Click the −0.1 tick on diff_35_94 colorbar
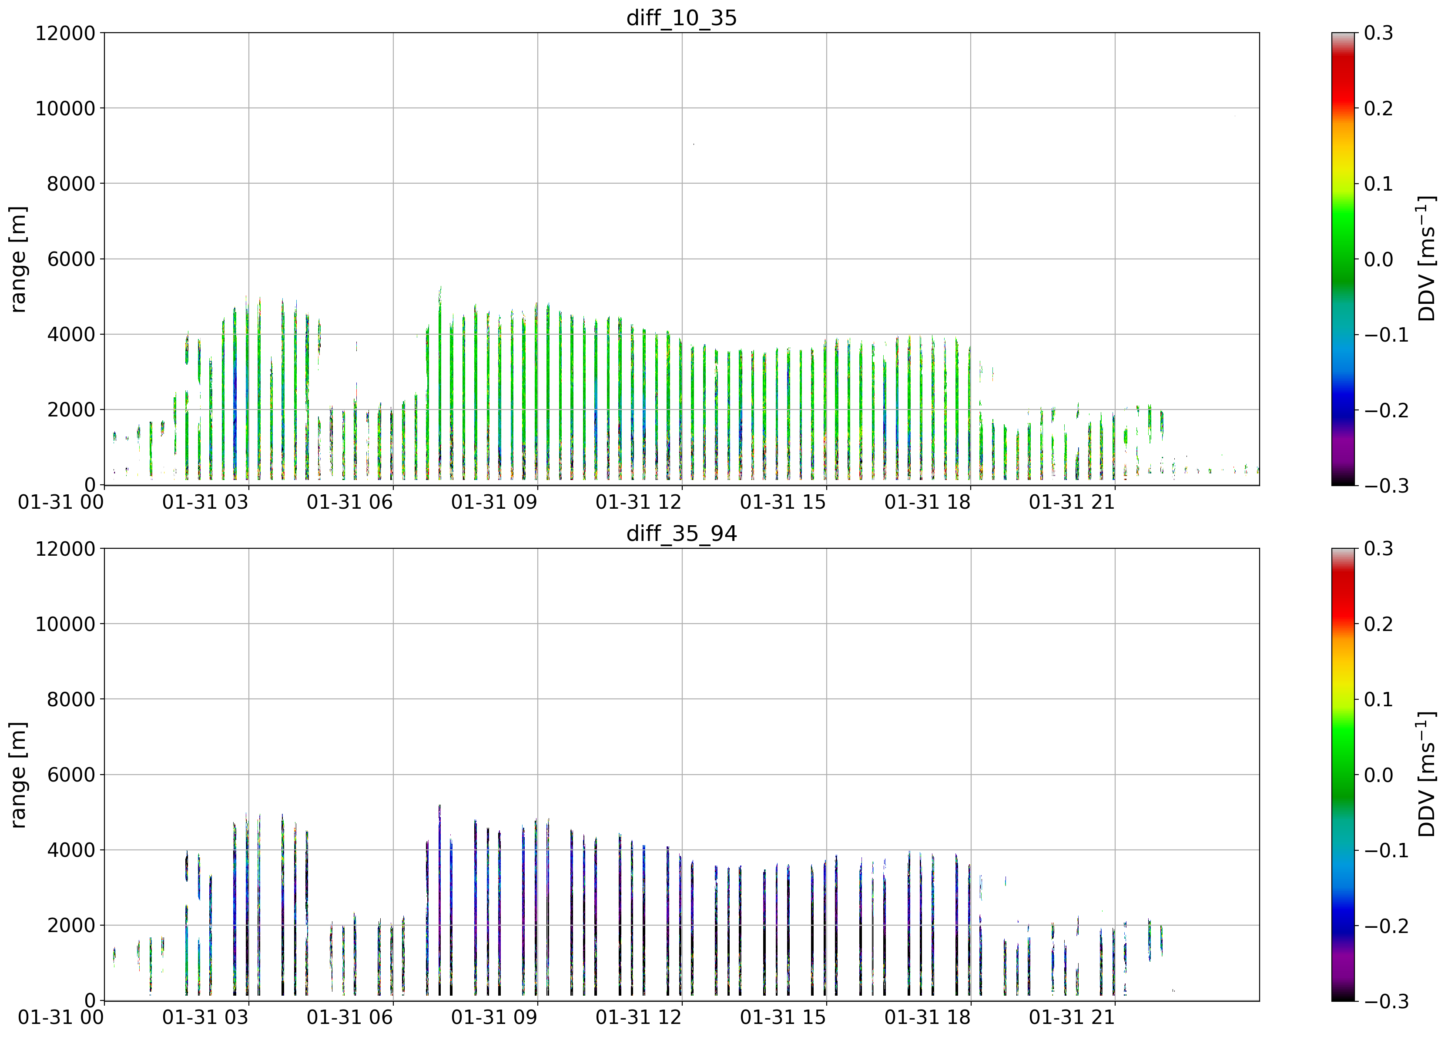Image resolution: width=1448 pixels, height=1037 pixels. pos(1387,851)
